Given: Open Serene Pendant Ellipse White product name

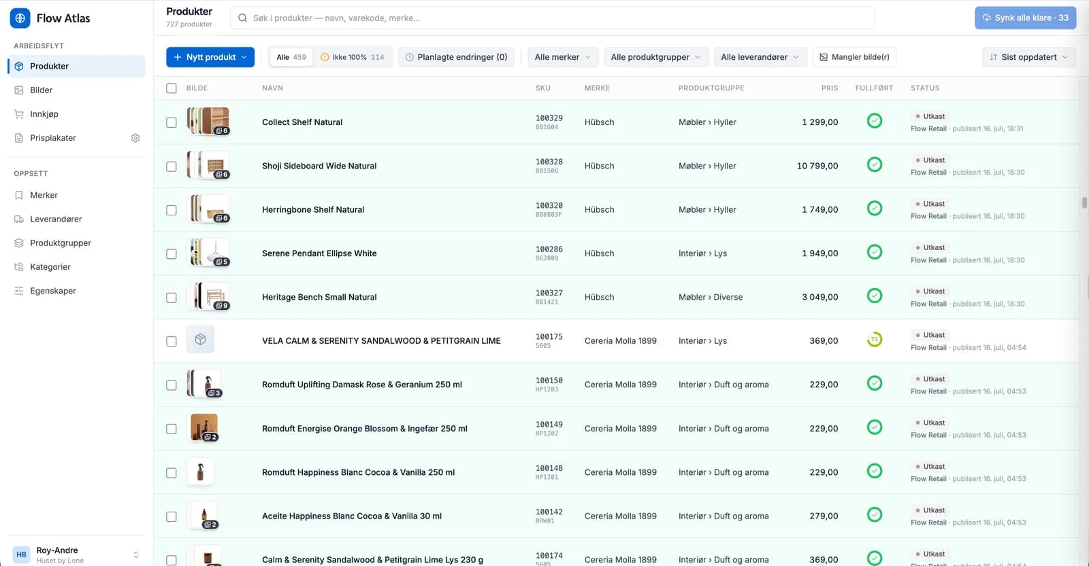Looking at the screenshot, I should click(319, 253).
